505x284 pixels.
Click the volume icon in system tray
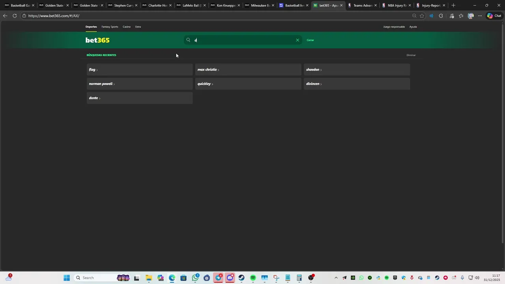[x=477, y=278]
